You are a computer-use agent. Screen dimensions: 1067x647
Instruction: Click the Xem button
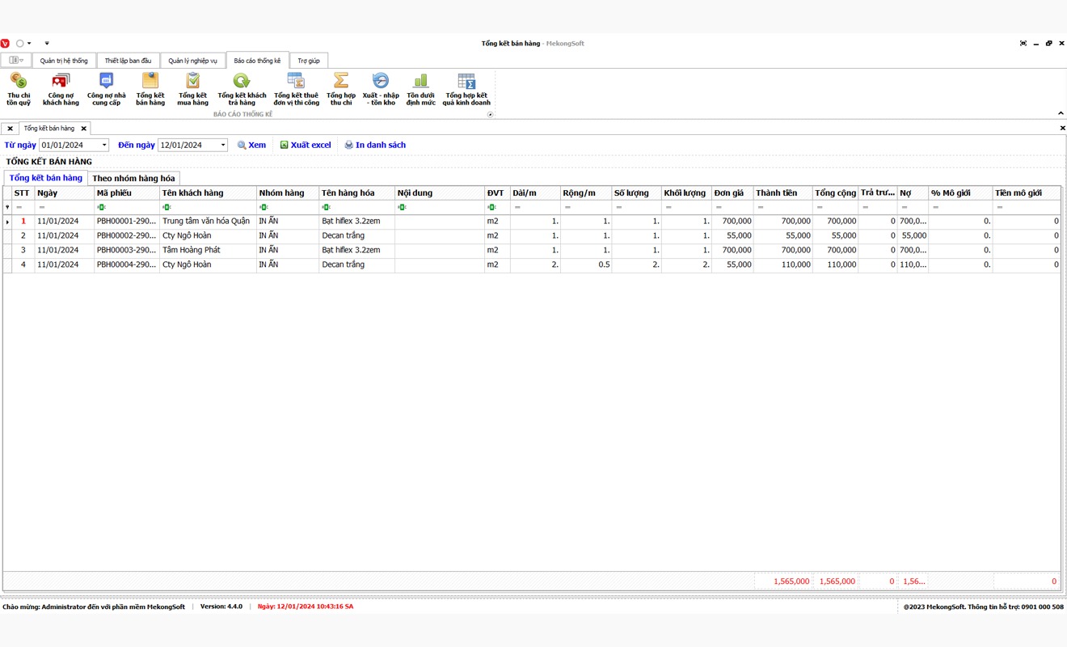(251, 146)
